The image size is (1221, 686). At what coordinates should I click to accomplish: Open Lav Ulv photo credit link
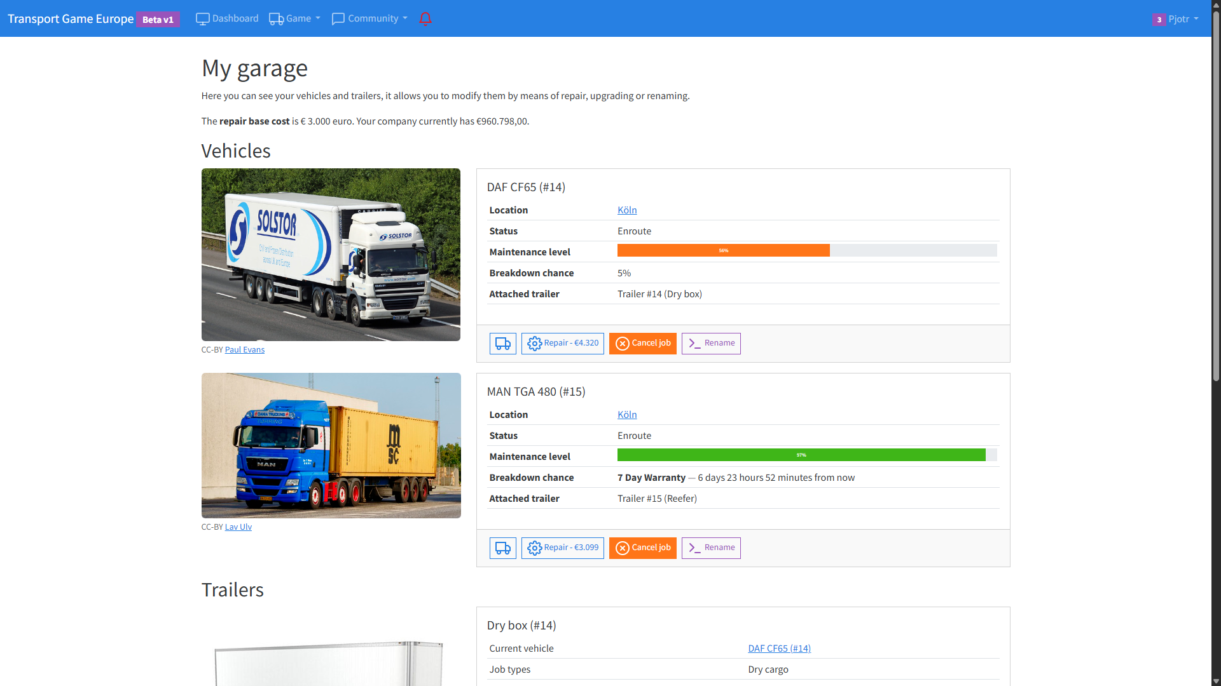coord(238,527)
